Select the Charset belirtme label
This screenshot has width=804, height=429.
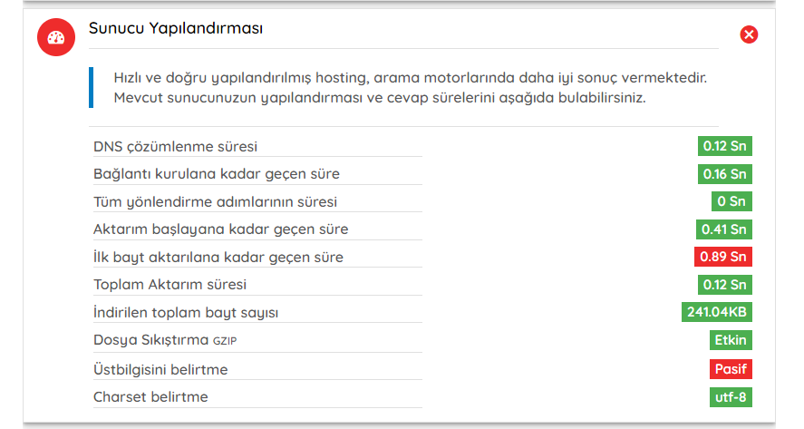click(x=150, y=397)
